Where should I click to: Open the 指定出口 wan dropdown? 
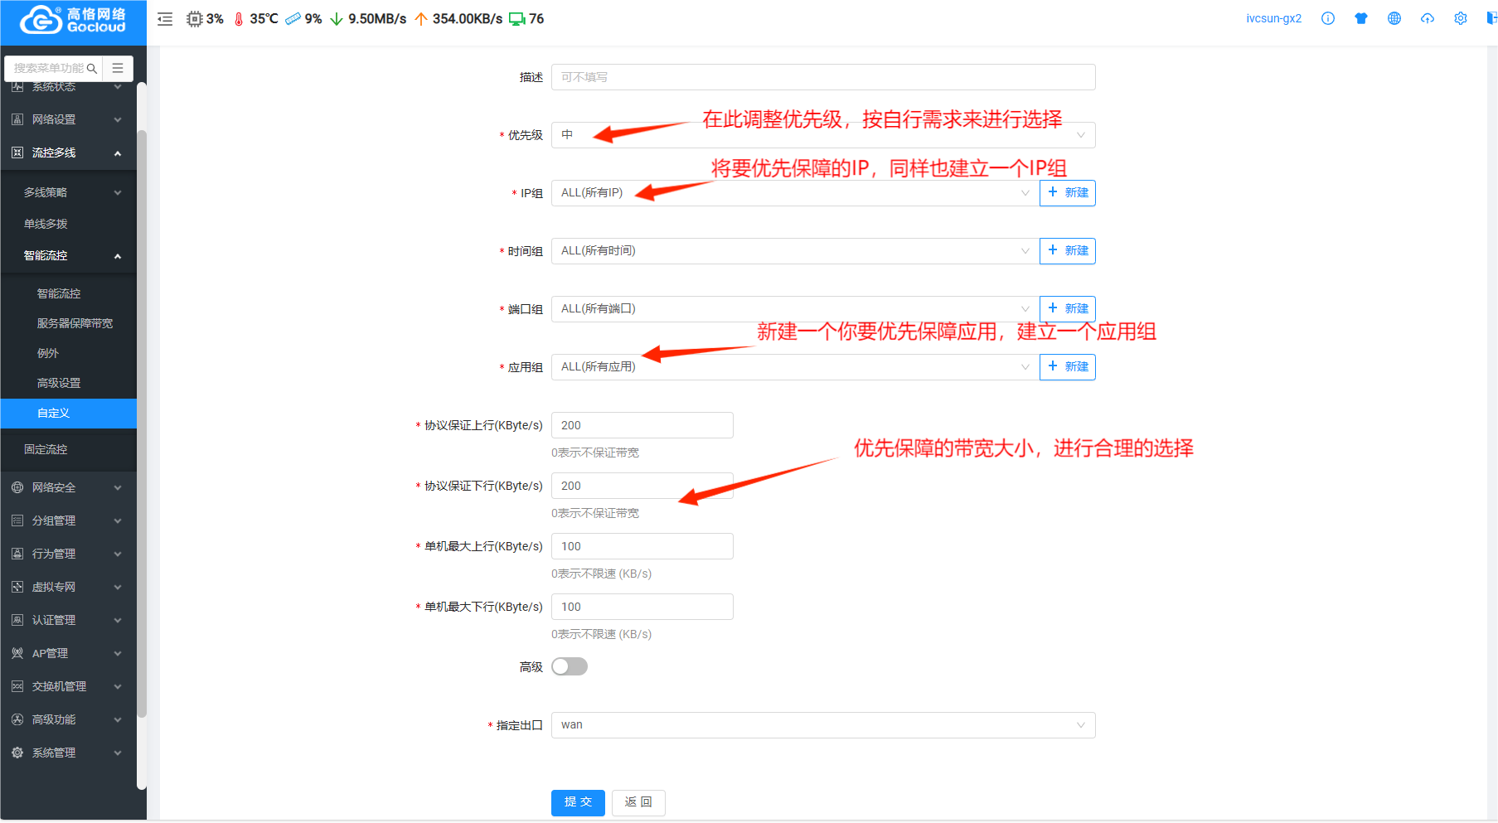point(822,725)
